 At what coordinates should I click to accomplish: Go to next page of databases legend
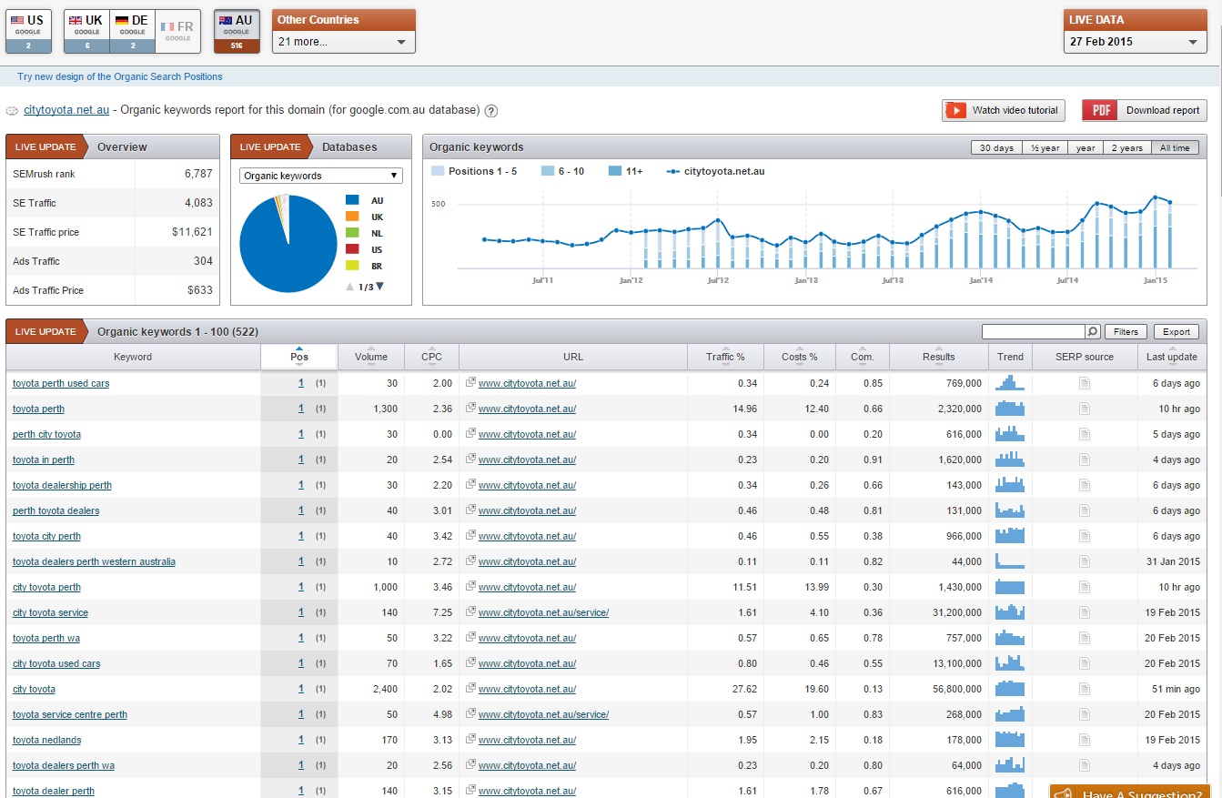pyautogui.click(x=380, y=287)
